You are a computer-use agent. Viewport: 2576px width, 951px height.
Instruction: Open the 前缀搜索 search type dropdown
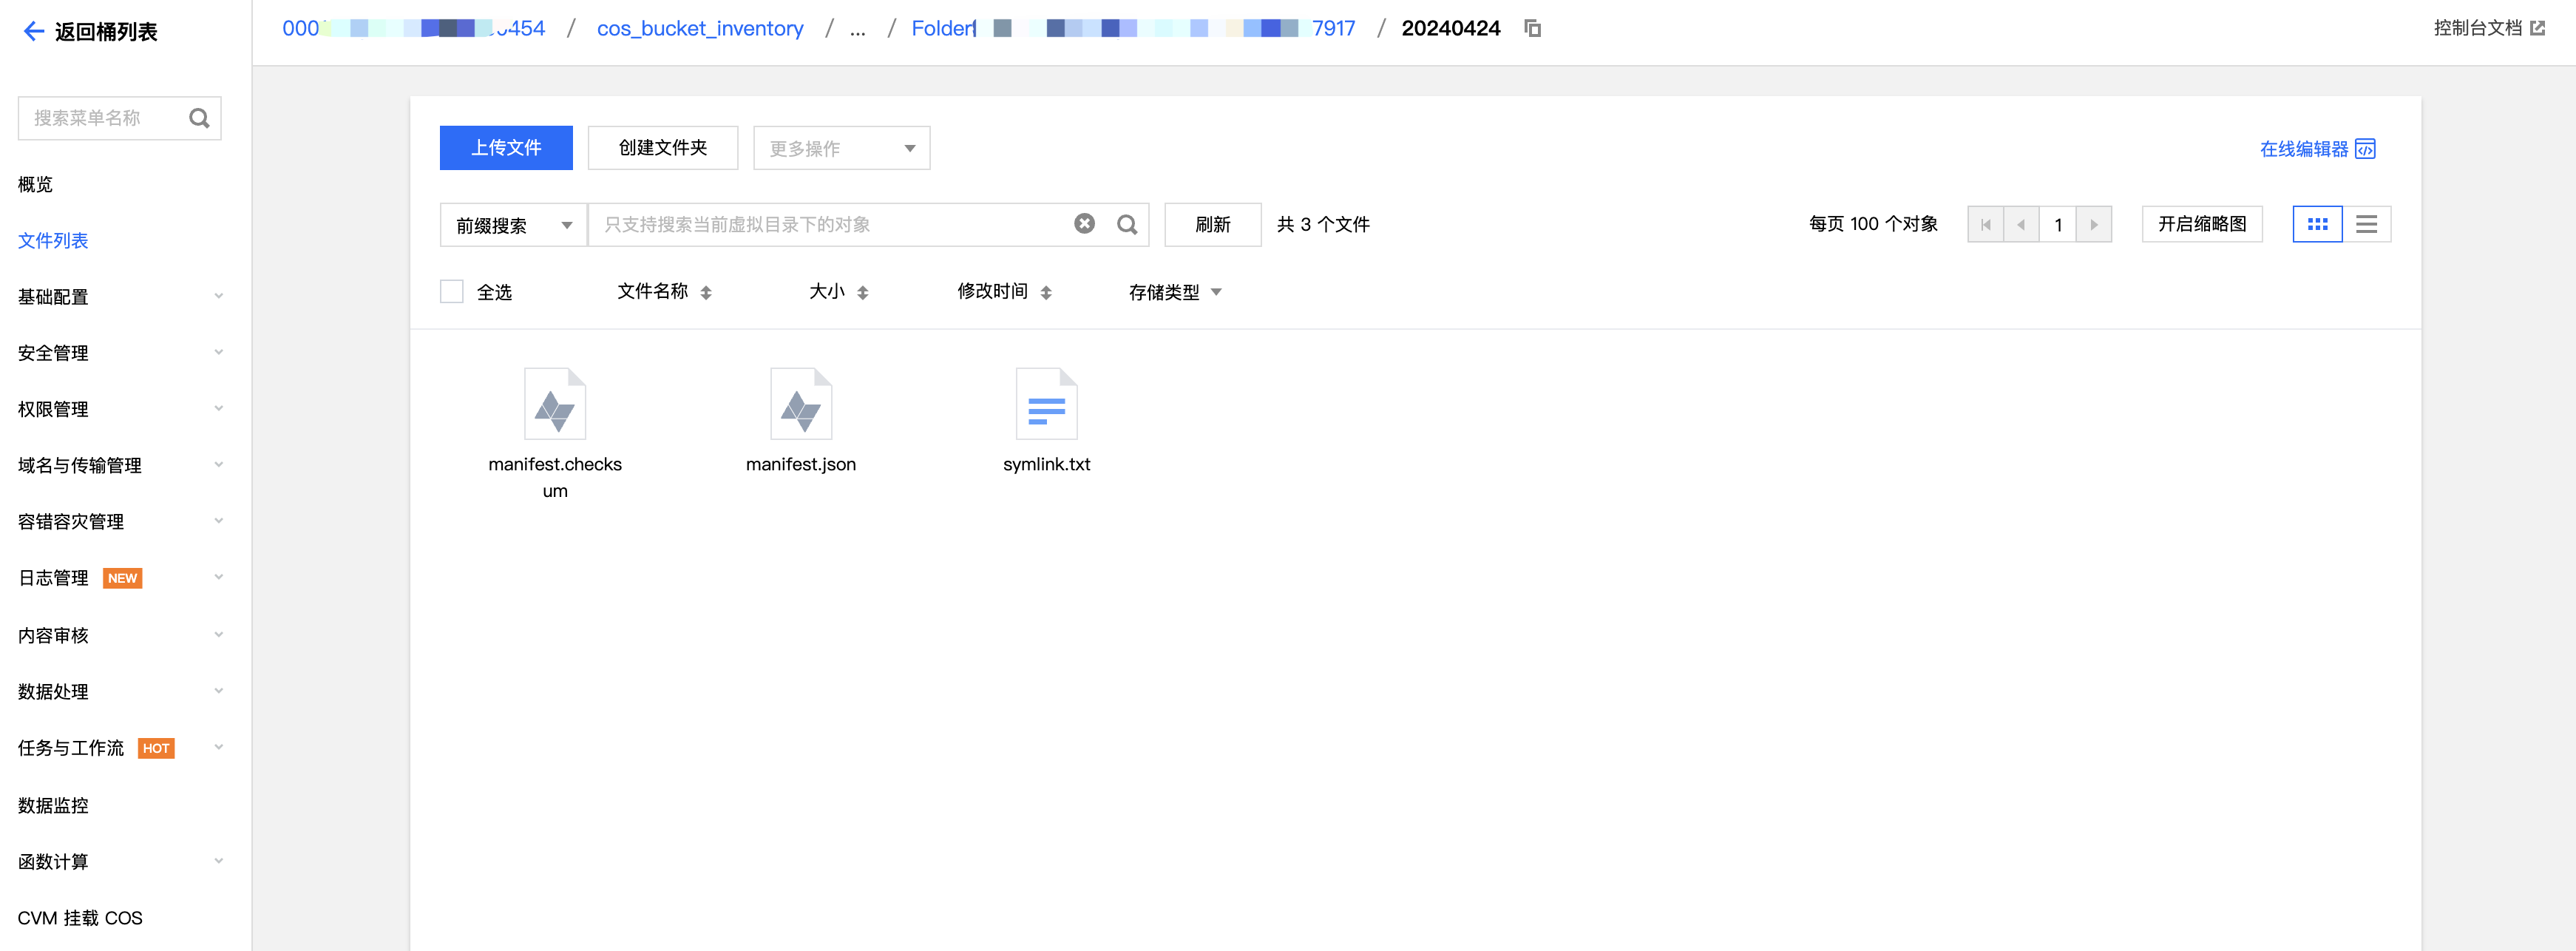coord(514,225)
